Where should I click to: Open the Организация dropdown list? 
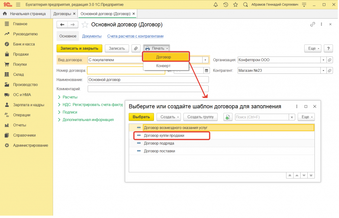point(323,60)
